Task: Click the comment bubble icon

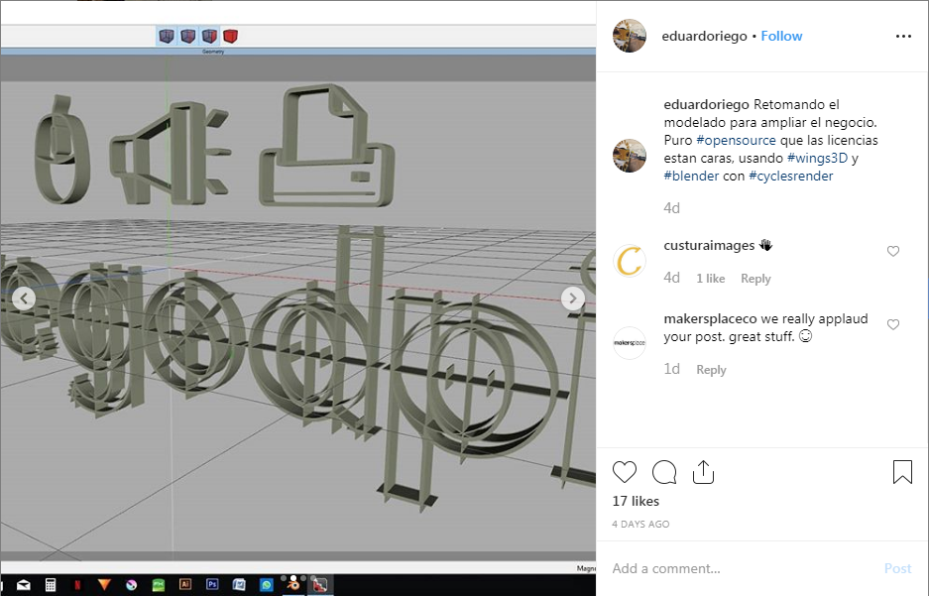Action: (x=664, y=472)
